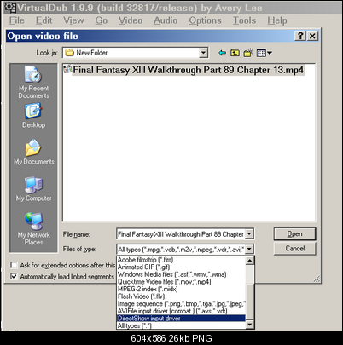Open the Go menu

coord(102,20)
